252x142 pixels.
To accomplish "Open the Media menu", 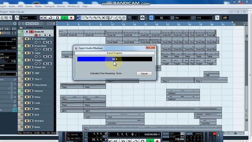I will [x=38, y=6].
